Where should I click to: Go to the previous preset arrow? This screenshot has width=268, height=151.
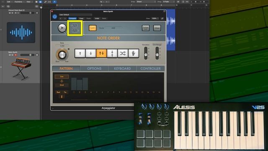click(x=60, y=18)
